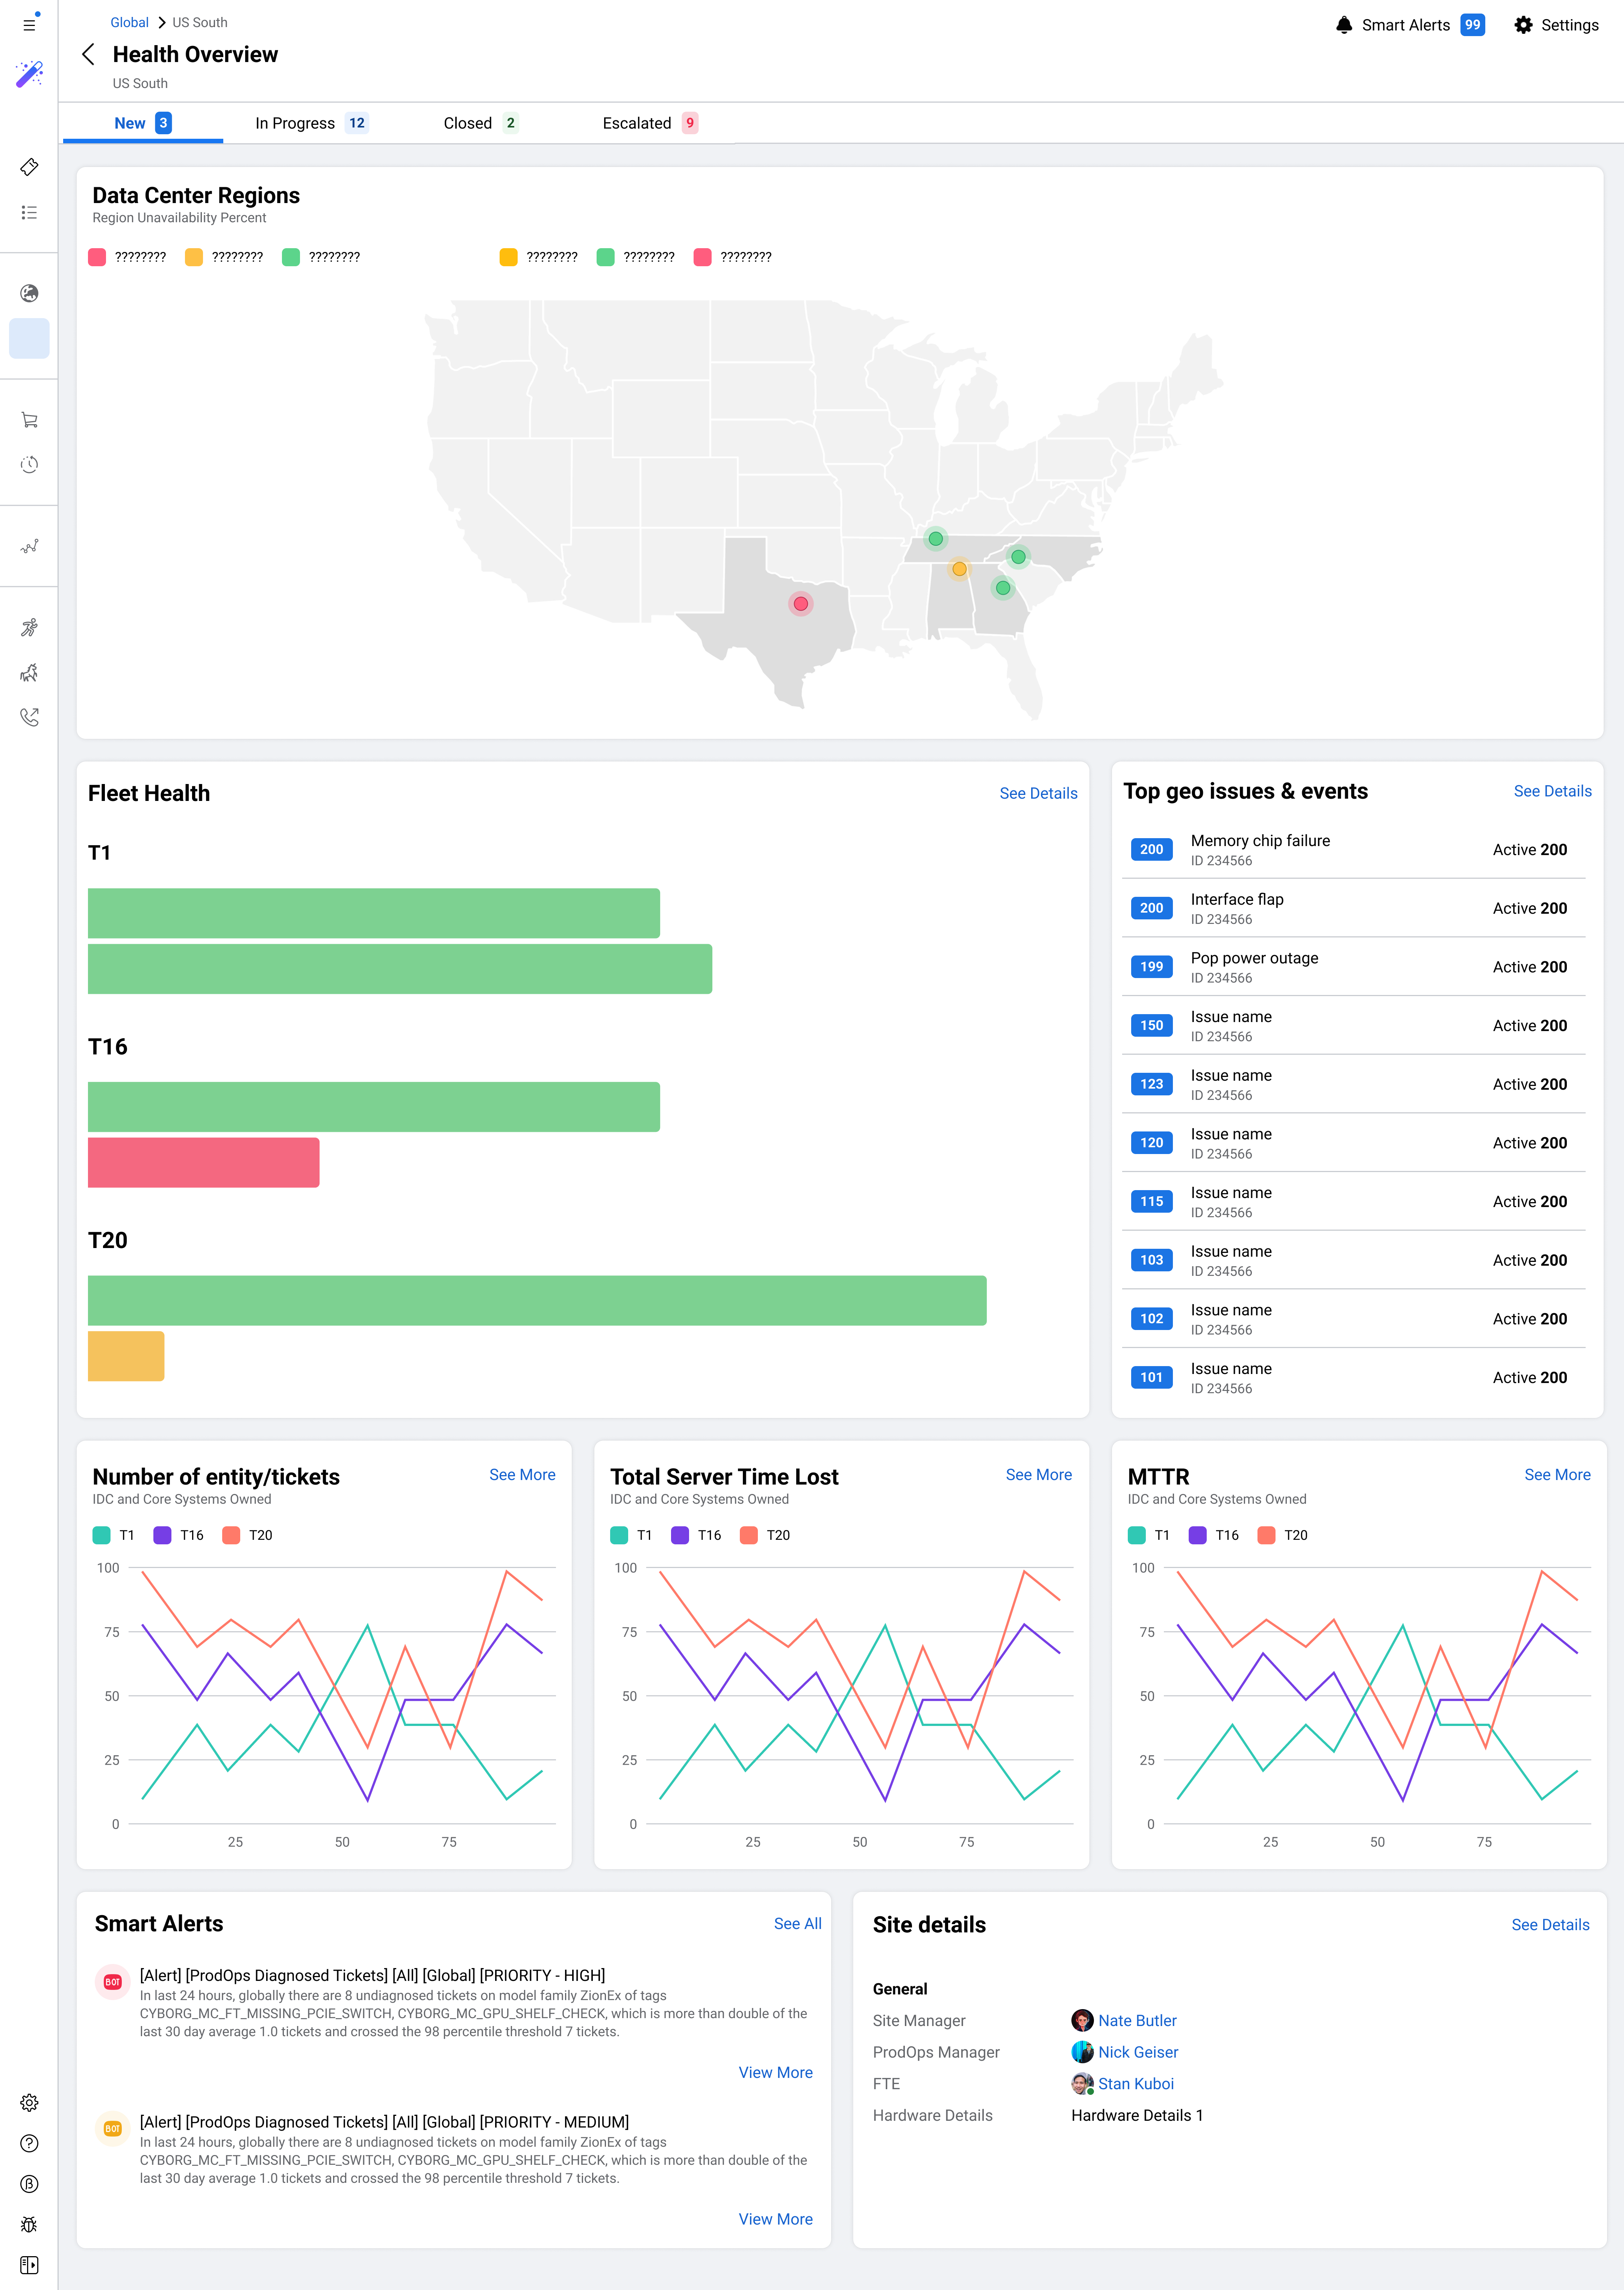Open the globe icon in sidebar
1624x2290 pixels.
29,293
